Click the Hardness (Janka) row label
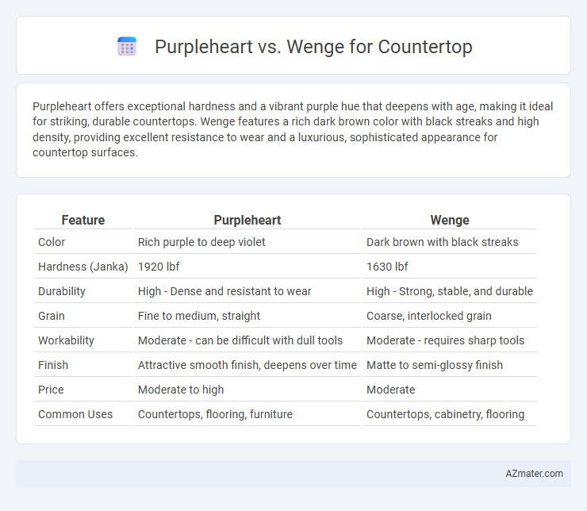The height and width of the screenshot is (511, 587). [83, 267]
